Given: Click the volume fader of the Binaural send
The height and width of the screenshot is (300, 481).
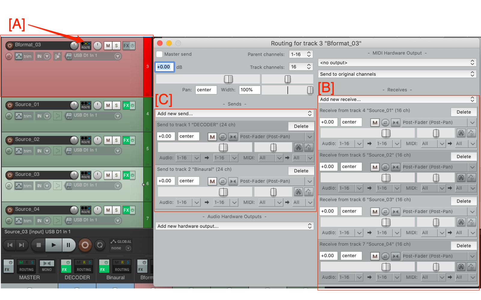Looking at the screenshot, I should tap(223, 192).
